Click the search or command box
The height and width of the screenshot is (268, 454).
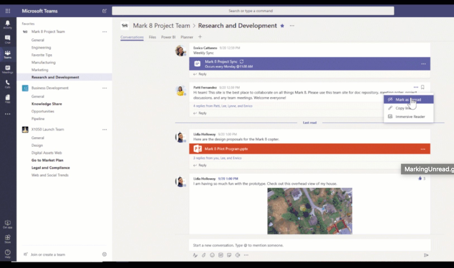pyautogui.click(x=253, y=11)
